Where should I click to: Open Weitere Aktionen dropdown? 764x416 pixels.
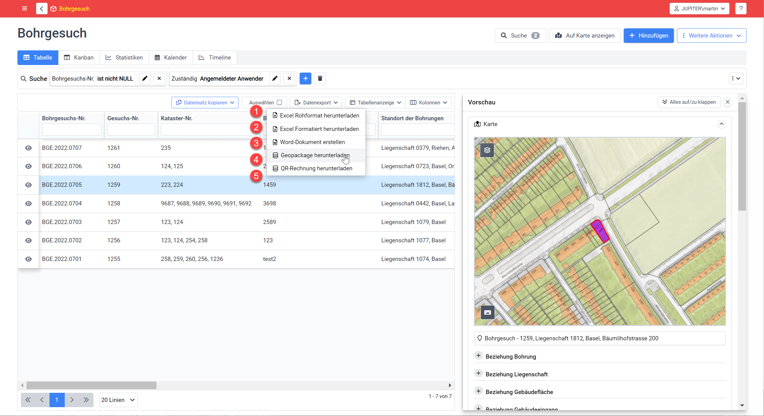[x=711, y=36]
